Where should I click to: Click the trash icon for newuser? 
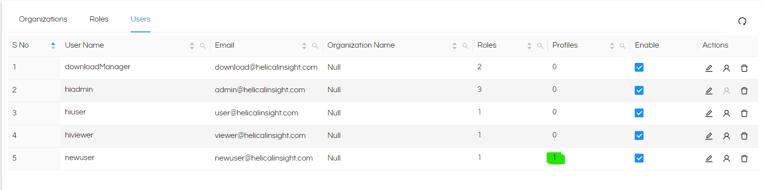point(744,159)
